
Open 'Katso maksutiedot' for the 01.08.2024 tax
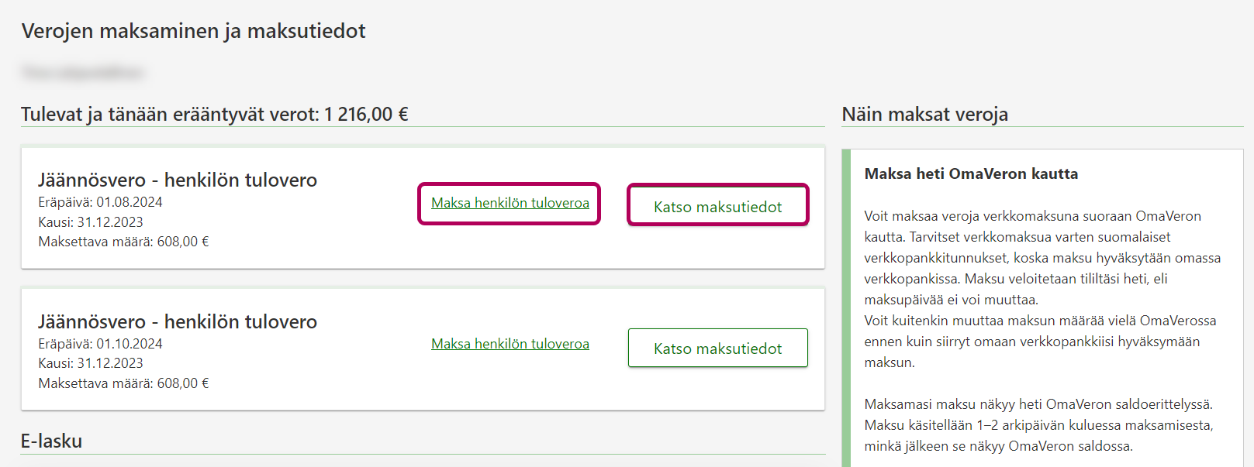717,206
